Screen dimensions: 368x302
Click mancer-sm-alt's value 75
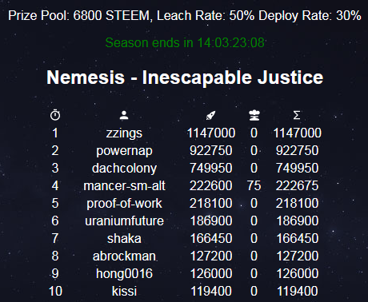coord(254,186)
